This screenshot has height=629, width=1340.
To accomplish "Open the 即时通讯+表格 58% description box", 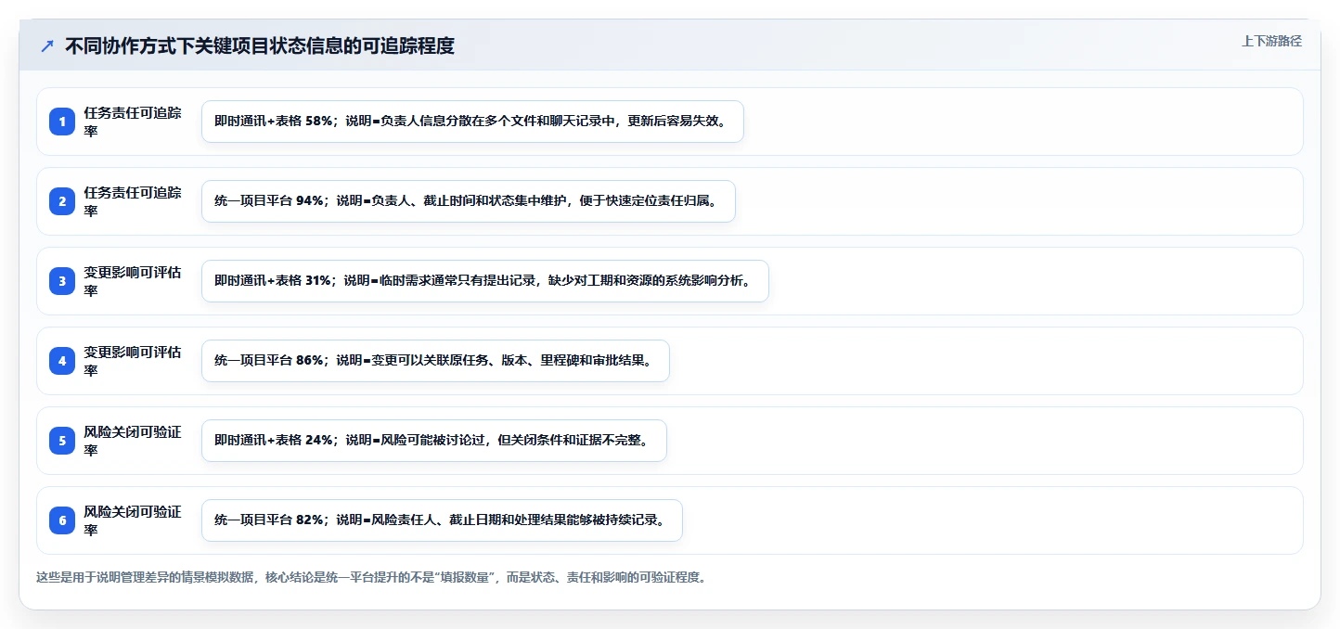I will point(472,122).
